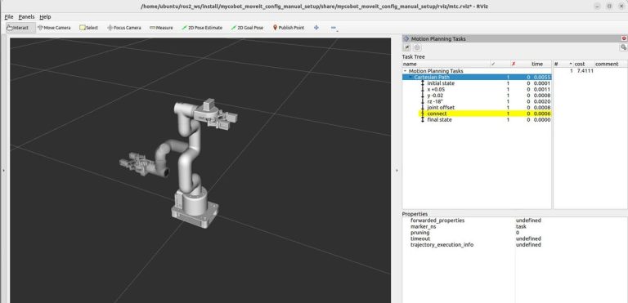The height and width of the screenshot is (303, 628).
Task: Select the 'initial state' stage
Action: click(441, 83)
